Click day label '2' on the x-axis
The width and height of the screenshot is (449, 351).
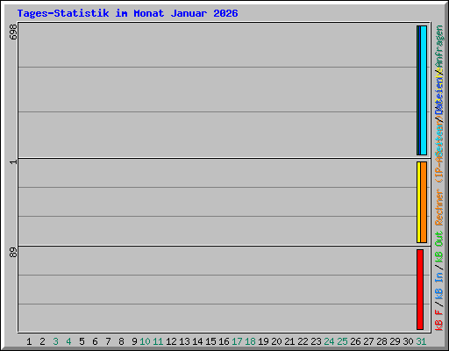click(42, 341)
